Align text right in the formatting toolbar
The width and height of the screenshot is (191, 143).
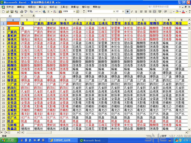coord(150,11)
